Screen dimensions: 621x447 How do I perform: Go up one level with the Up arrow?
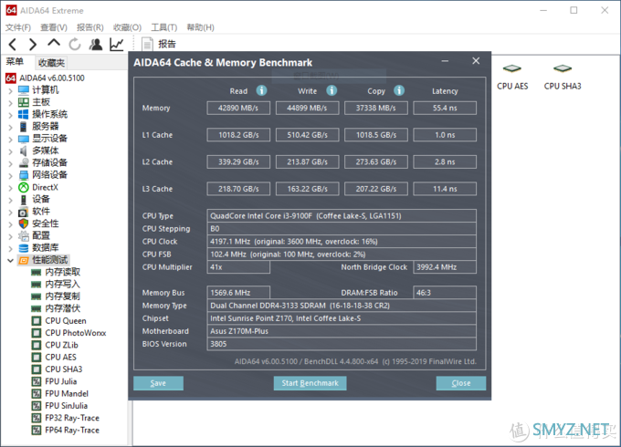(x=54, y=43)
